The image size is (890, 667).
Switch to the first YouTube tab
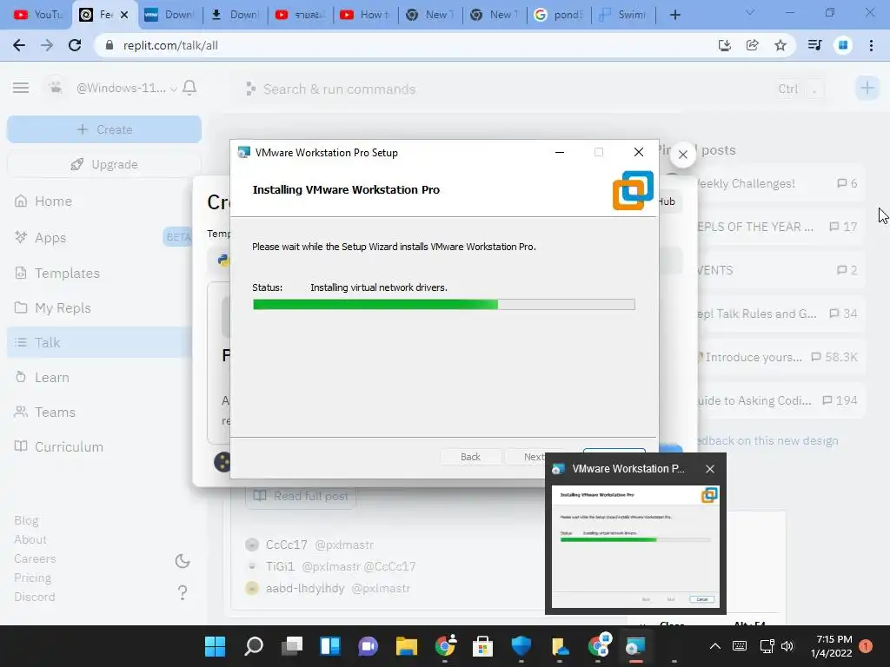coord(37,15)
